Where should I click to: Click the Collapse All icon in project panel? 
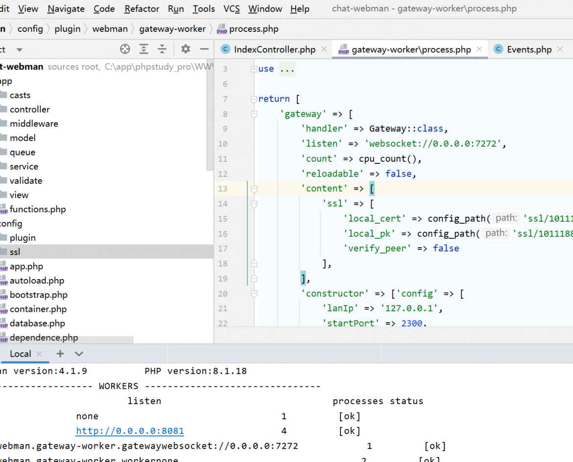[162, 49]
